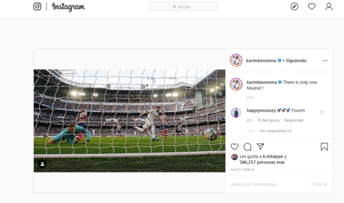Toggle the Siguiendo following status
Screen dimensions: 344x203
pos(296,61)
